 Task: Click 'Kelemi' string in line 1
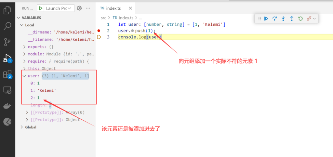coord(214,24)
